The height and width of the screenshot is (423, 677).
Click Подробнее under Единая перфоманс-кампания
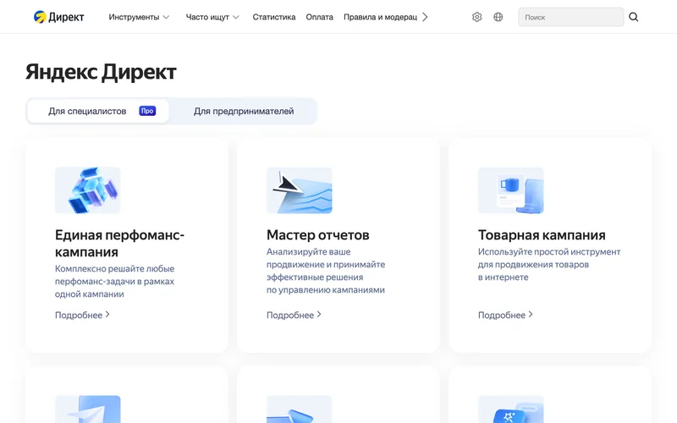click(82, 315)
